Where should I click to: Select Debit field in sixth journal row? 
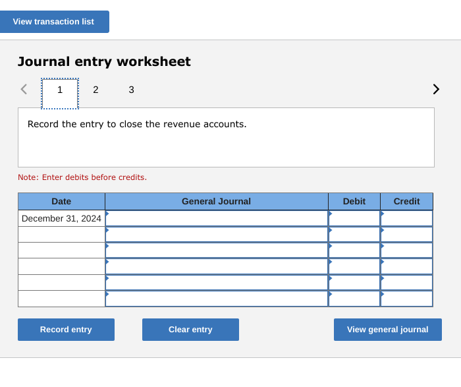[354, 299]
